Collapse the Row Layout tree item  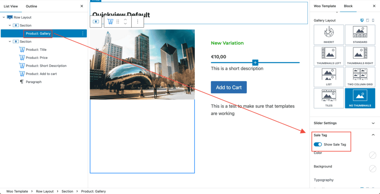pyautogui.click(x=4, y=17)
